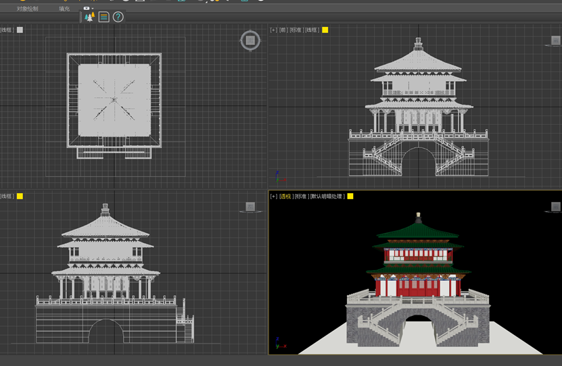Screen dimensions: 562x366
Task: Click the top viewport ViewCube
Action: click(250, 41)
